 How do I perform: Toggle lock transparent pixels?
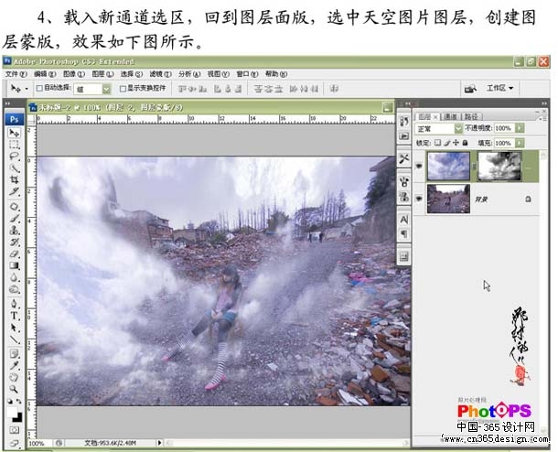[x=437, y=143]
